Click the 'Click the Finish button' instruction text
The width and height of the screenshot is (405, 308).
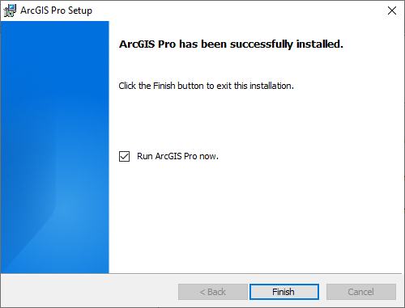pos(207,86)
